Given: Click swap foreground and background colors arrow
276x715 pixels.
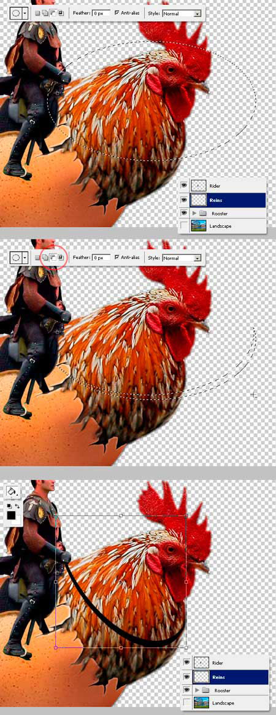Looking at the screenshot, I should coord(17,506).
